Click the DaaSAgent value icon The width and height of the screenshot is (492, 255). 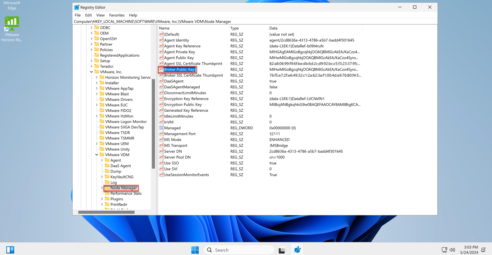[x=161, y=81]
